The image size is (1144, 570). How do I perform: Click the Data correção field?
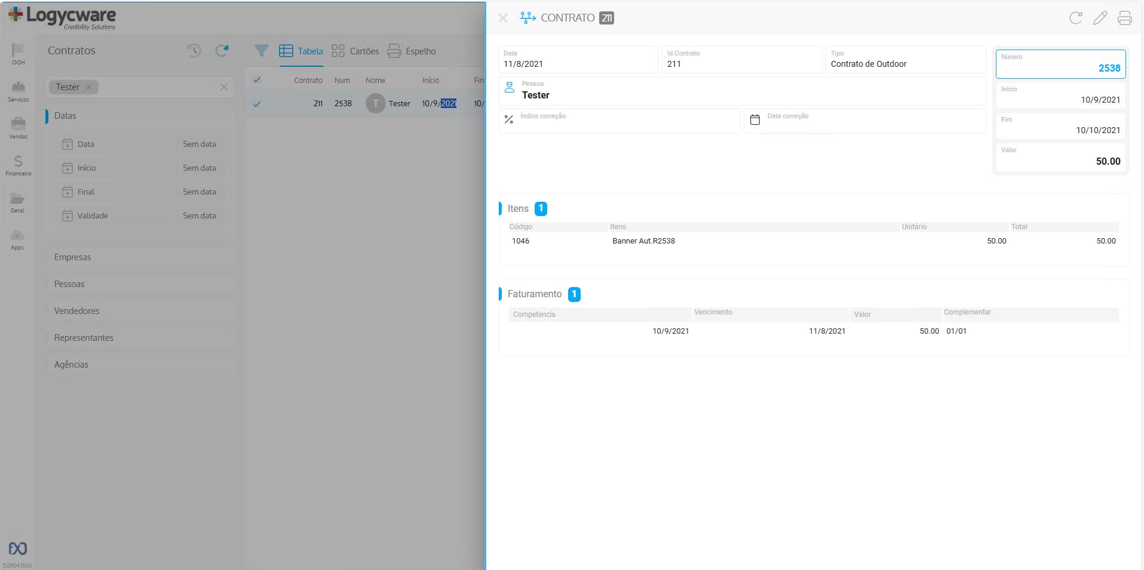coord(864,121)
